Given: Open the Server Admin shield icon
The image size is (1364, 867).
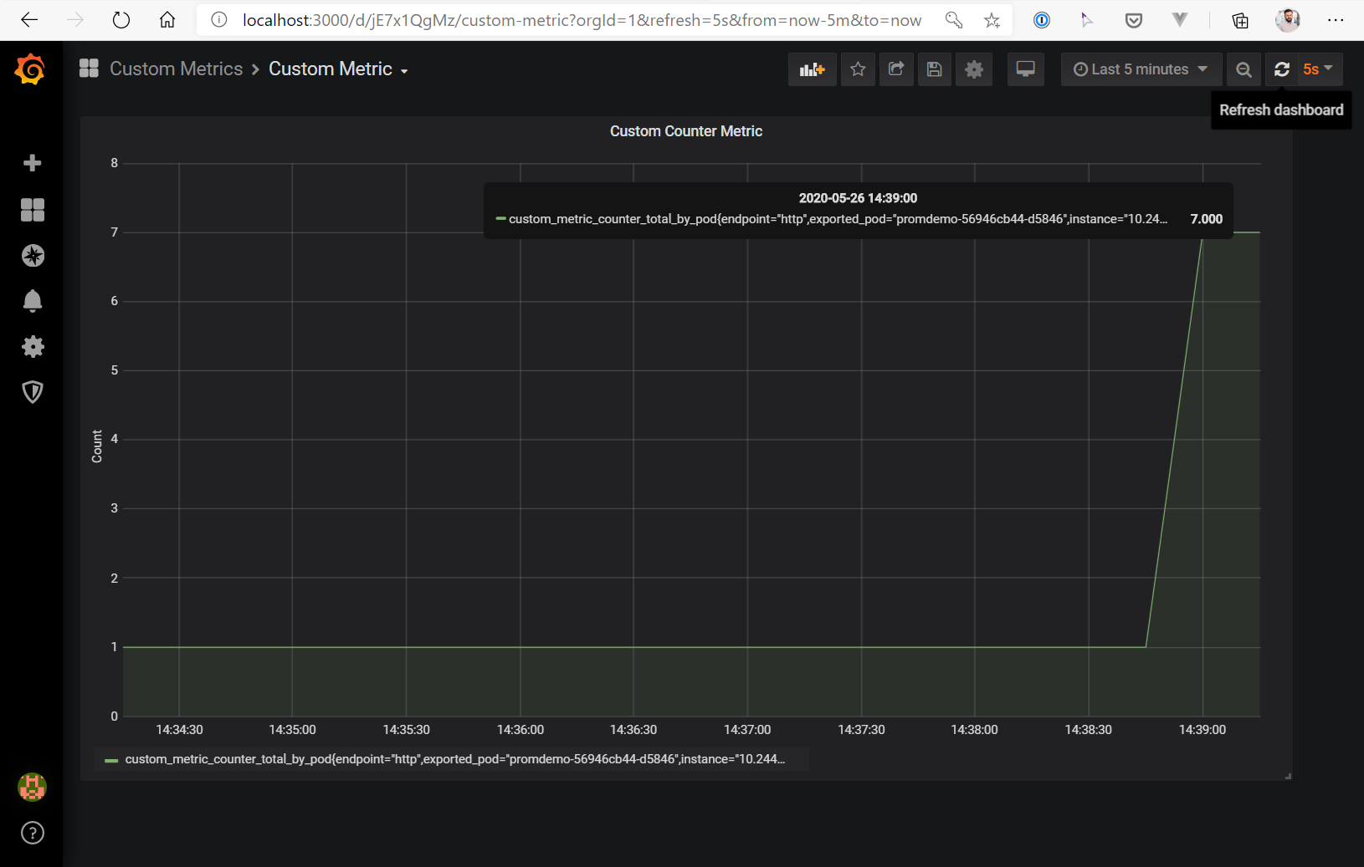Looking at the screenshot, I should coord(33,392).
